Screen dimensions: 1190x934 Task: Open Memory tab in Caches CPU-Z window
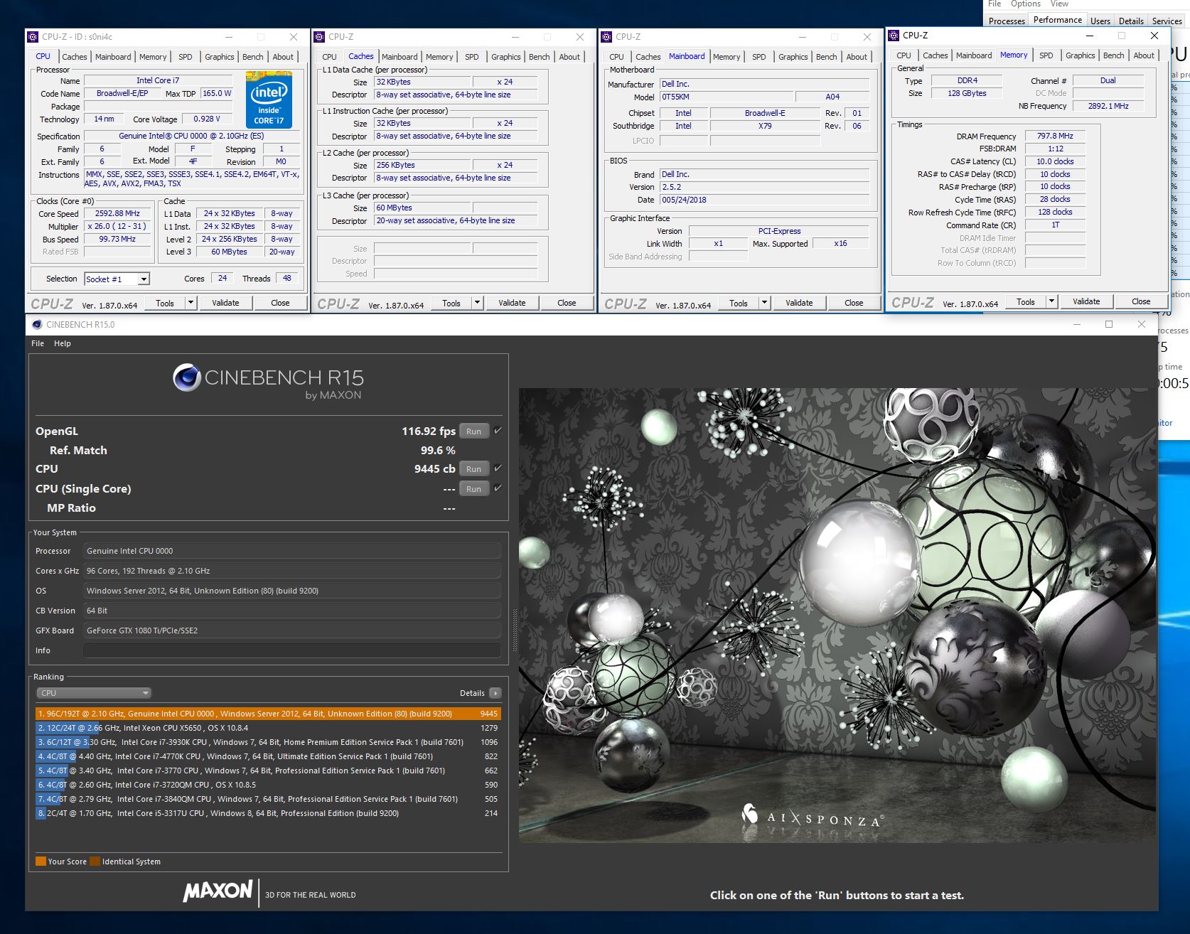pos(439,57)
